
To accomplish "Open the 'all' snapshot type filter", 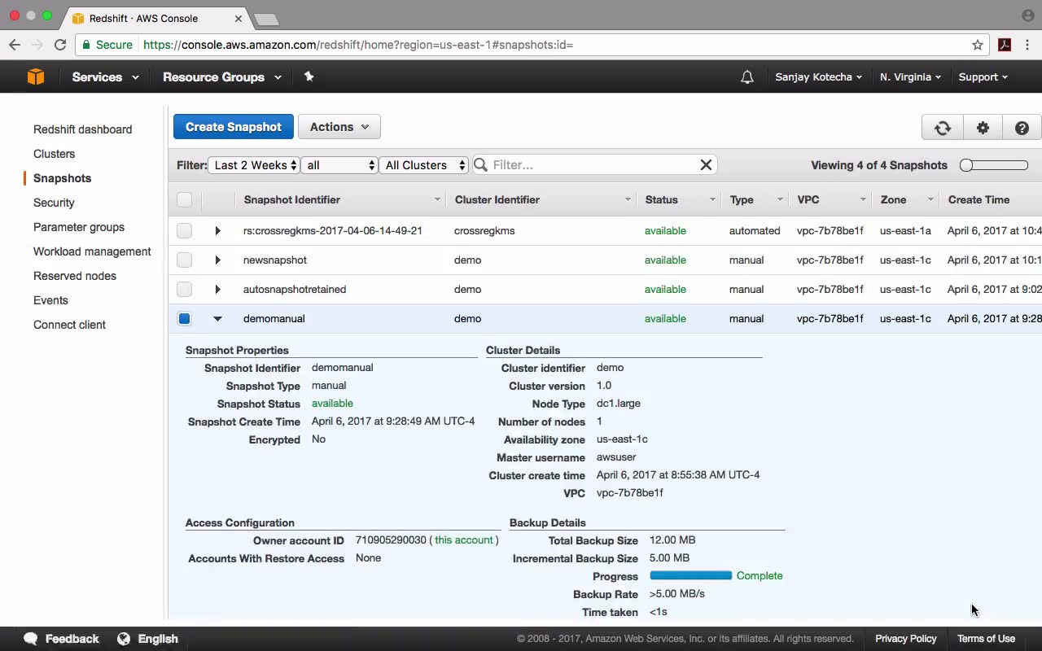I will [x=339, y=165].
